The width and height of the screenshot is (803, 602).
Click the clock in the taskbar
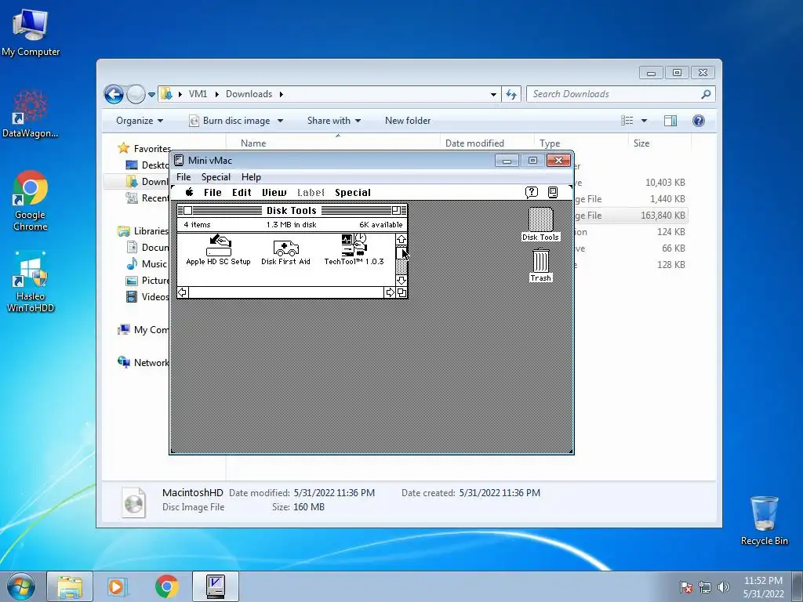763,587
